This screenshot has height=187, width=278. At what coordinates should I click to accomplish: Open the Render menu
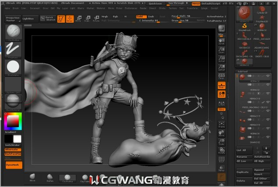[143, 8]
